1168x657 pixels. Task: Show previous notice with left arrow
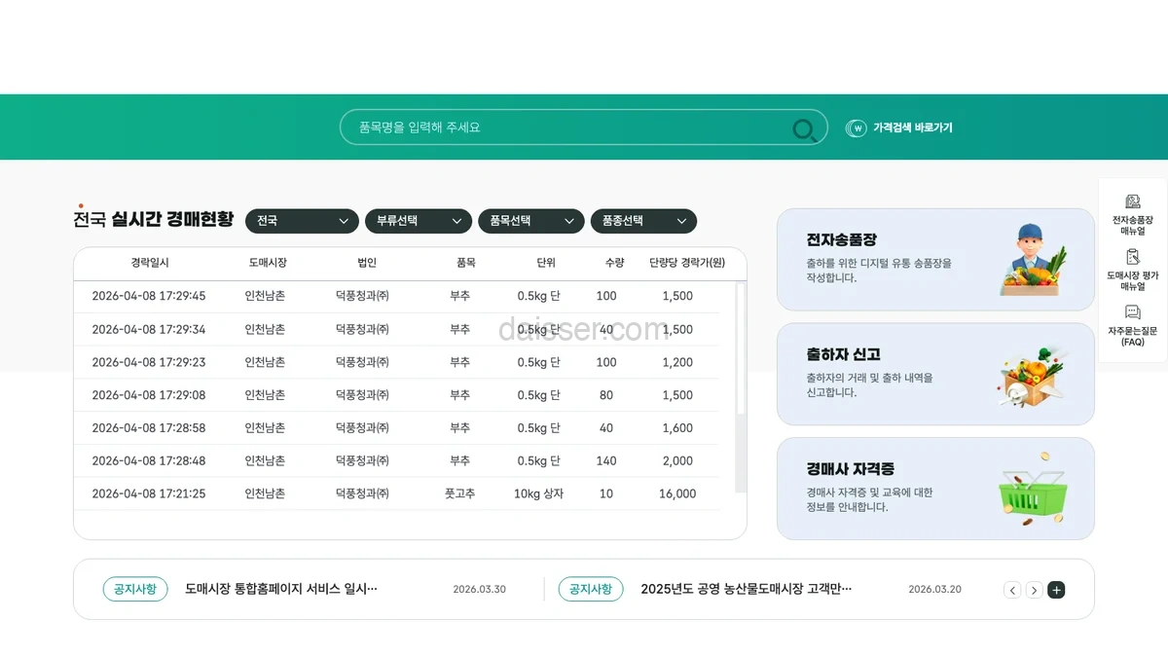(x=1012, y=590)
